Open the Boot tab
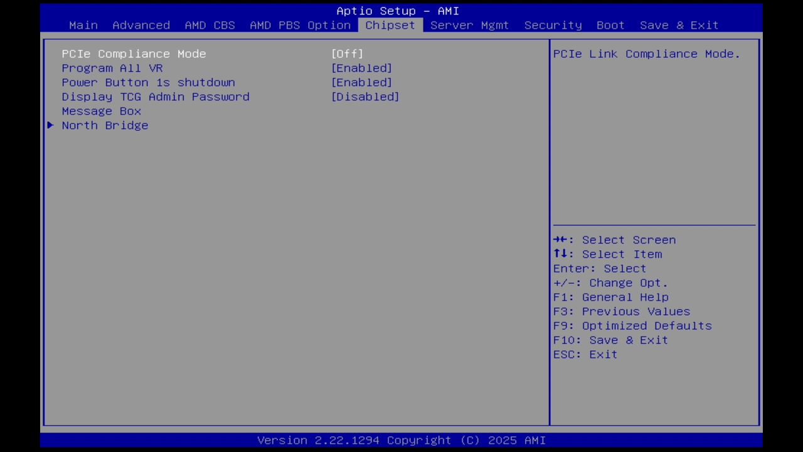 [x=610, y=25]
